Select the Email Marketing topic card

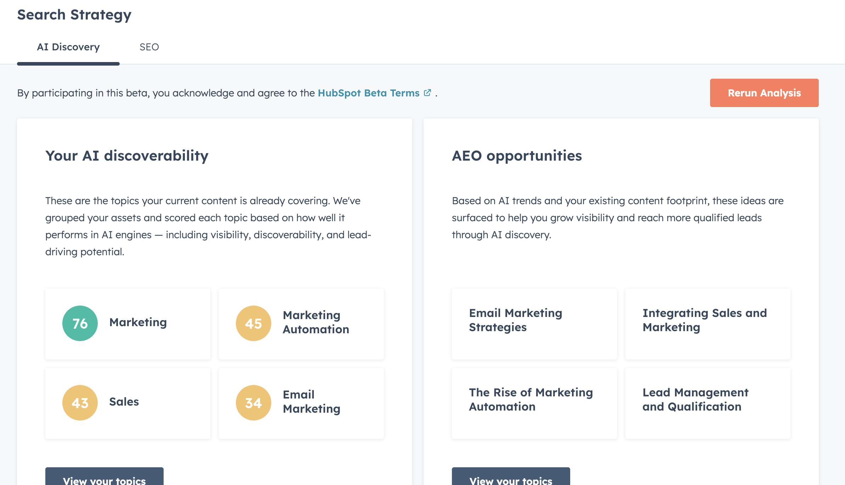point(301,403)
